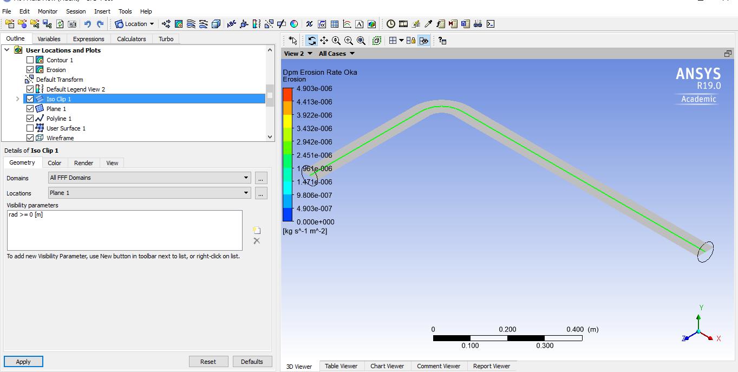This screenshot has height=372, width=738.
Task: Create a new Variable
Action: click(309, 24)
